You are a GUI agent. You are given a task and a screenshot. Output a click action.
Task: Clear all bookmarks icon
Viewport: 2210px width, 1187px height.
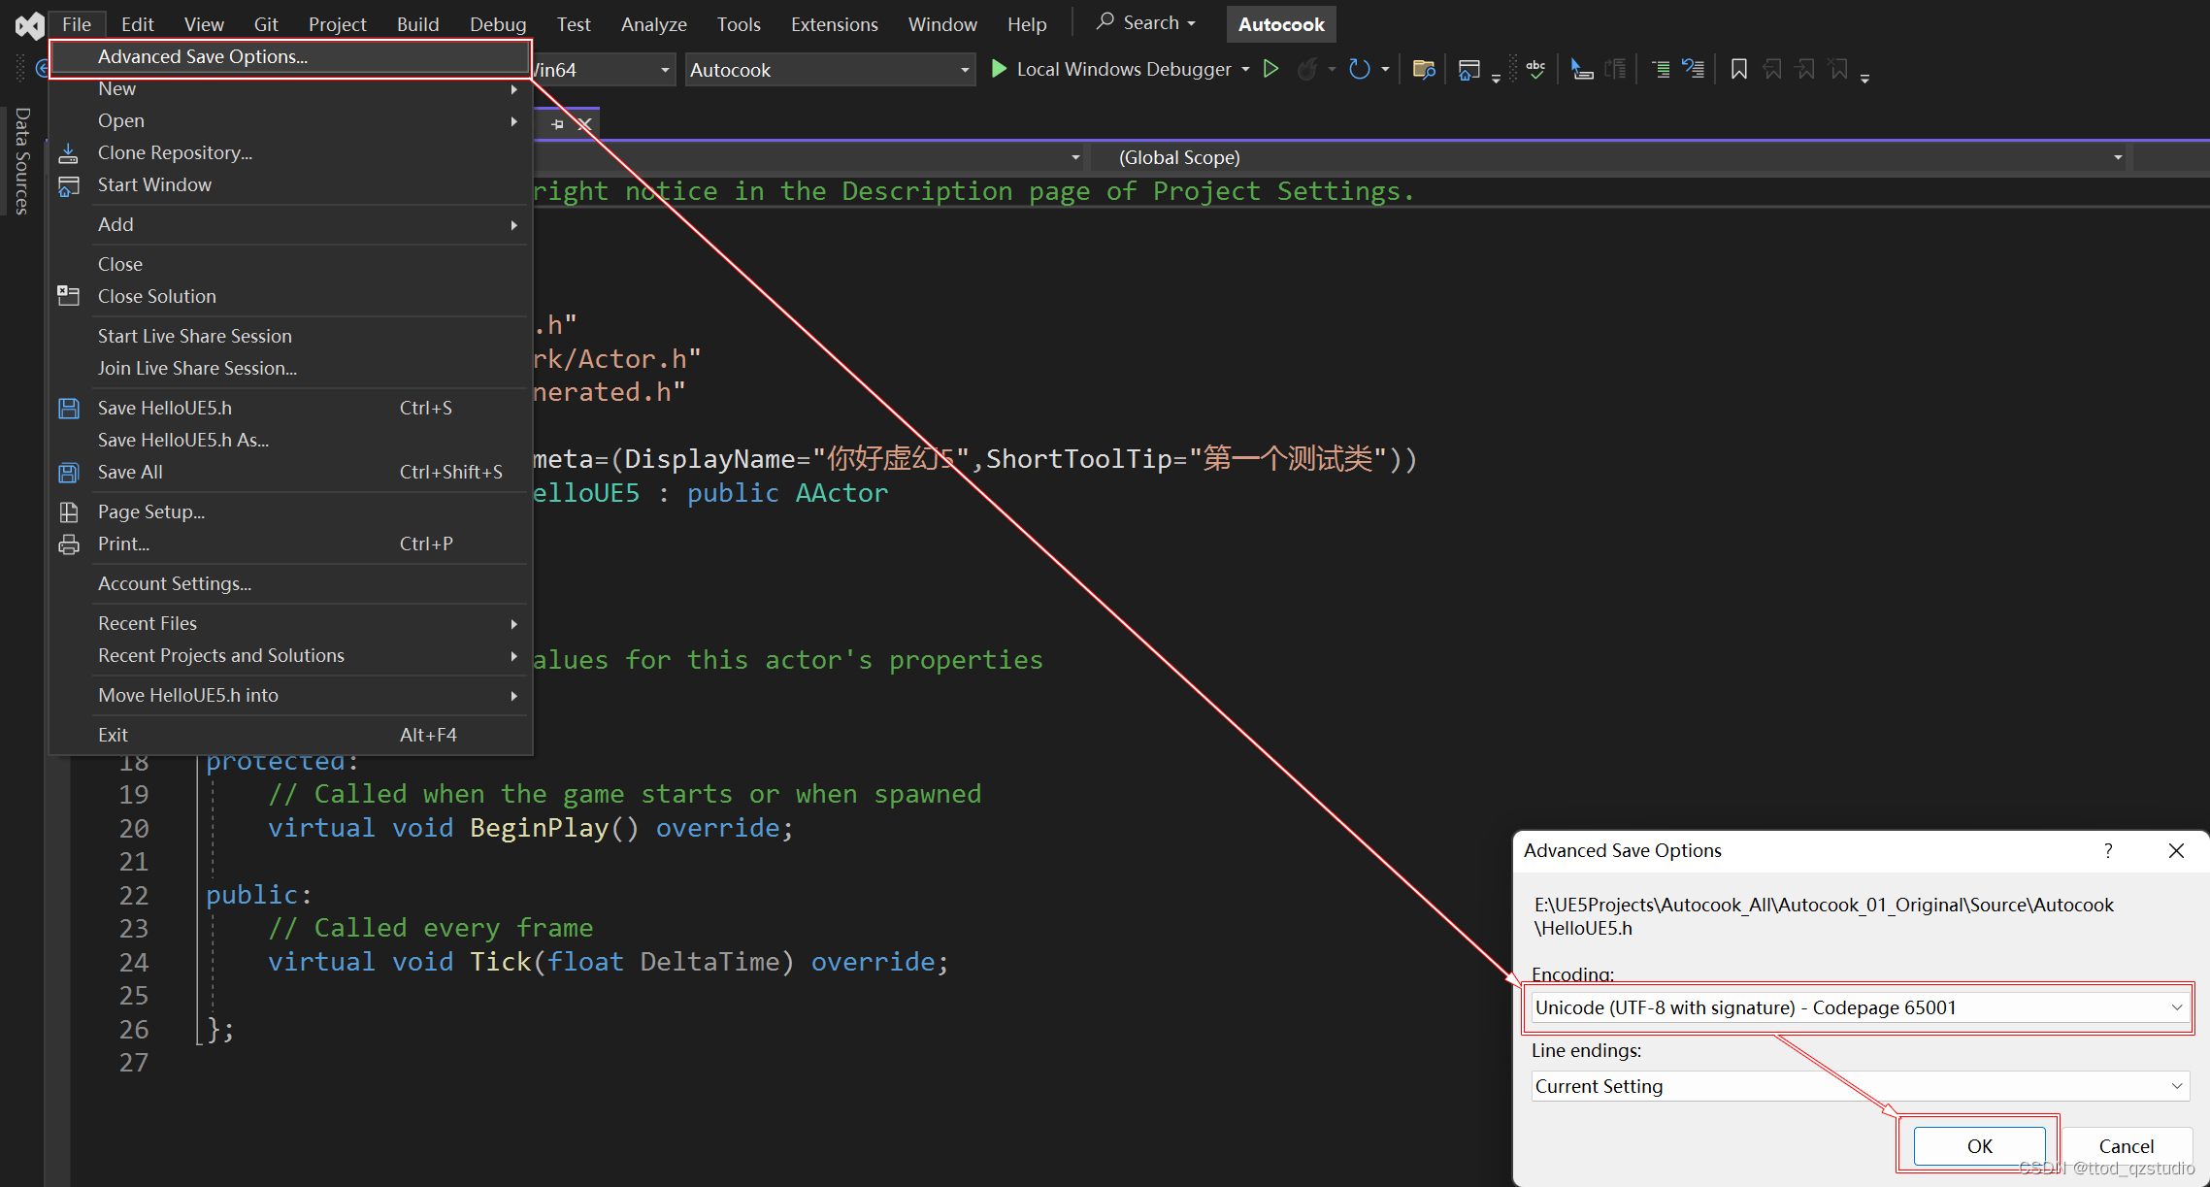tap(1838, 69)
